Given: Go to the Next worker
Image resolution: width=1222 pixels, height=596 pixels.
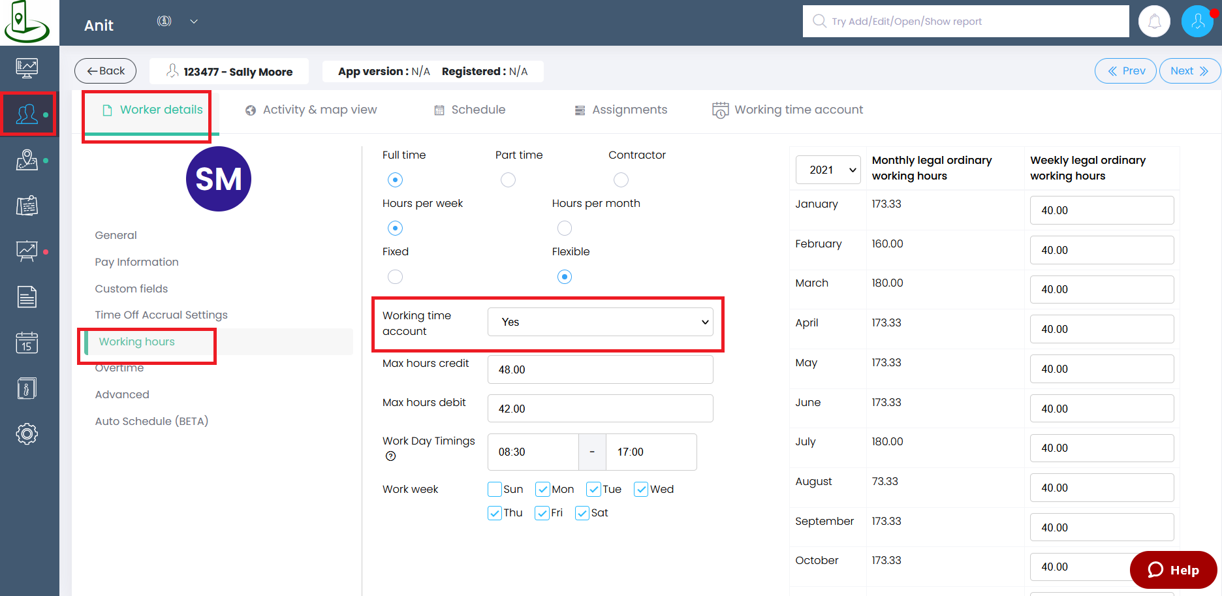Looking at the screenshot, I should click(1189, 71).
